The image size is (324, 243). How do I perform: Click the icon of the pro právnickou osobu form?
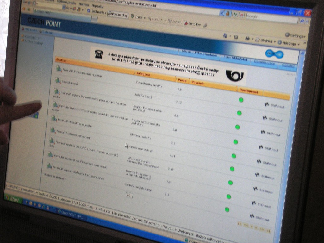coord(55,104)
